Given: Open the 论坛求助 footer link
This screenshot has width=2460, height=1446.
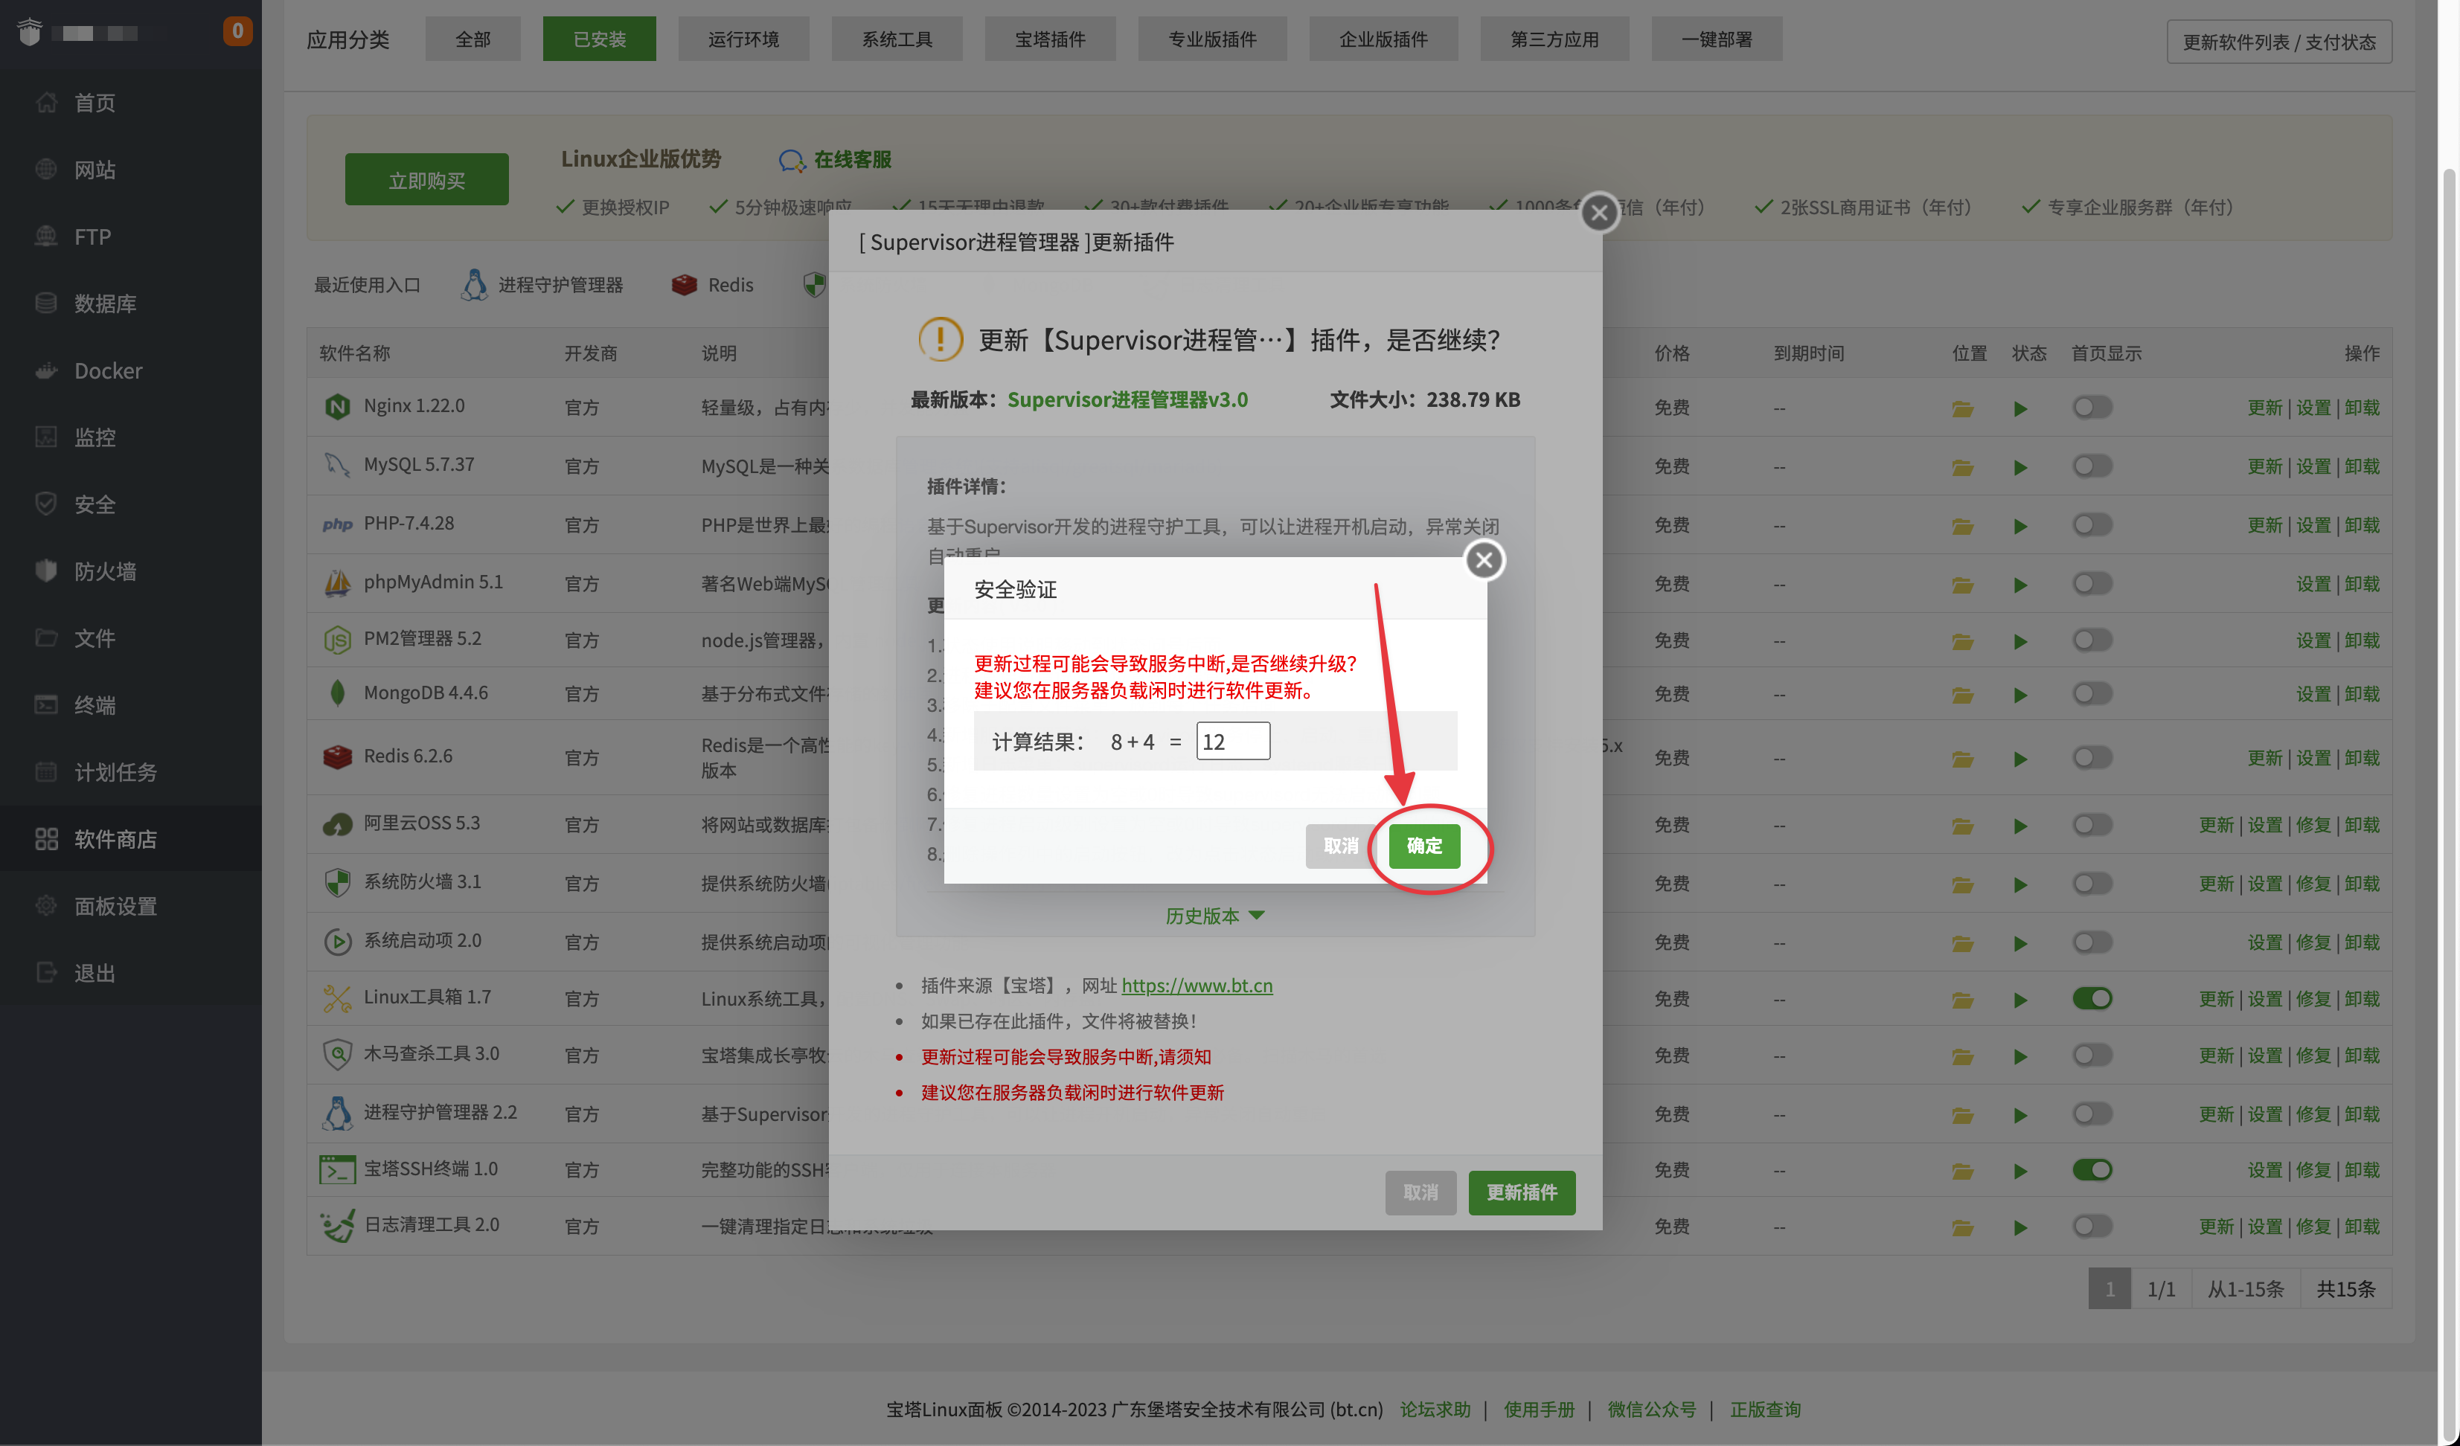Looking at the screenshot, I should [x=1435, y=1409].
